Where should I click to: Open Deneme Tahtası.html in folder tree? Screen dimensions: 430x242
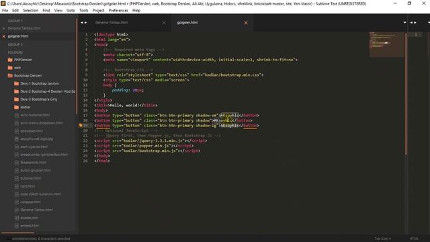pos(37,210)
